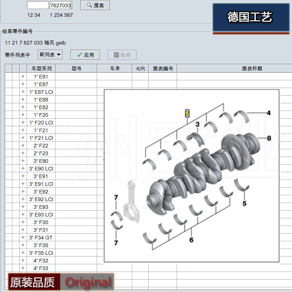Click callout number 6 in the diagram
The width and height of the screenshot is (292, 292).
(x=191, y=240)
